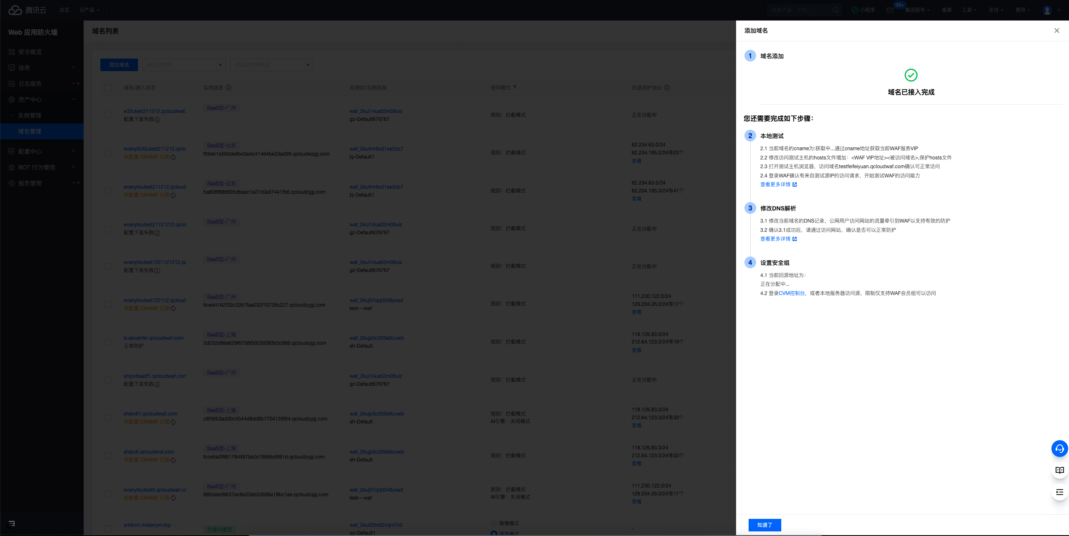
Task: Open the mail messages icon
Action: 890,10
